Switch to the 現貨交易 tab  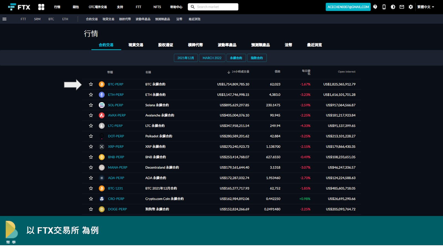point(136,45)
